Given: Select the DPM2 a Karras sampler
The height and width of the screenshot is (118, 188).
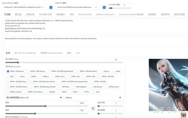Looking at the screenshot, I should [x=14, y=92].
